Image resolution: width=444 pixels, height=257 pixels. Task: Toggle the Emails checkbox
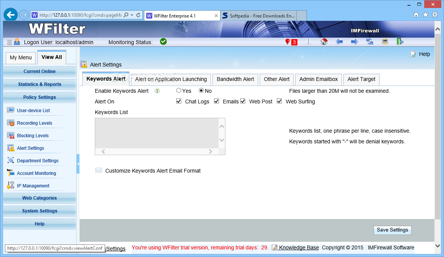[217, 101]
